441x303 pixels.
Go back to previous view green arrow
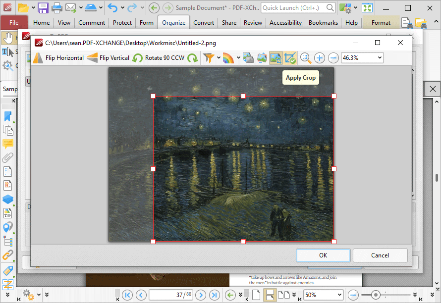[230, 295]
